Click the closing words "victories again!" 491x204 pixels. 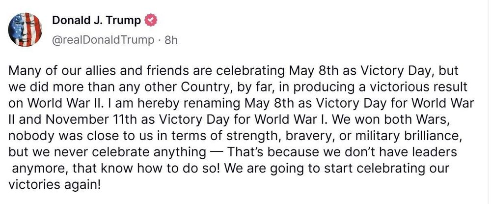pyautogui.click(x=55, y=185)
